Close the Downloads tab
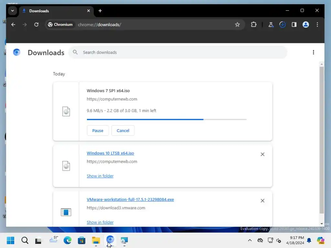This screenshot has height=248, width=331. pyautogui.click(x=89, y=11)
